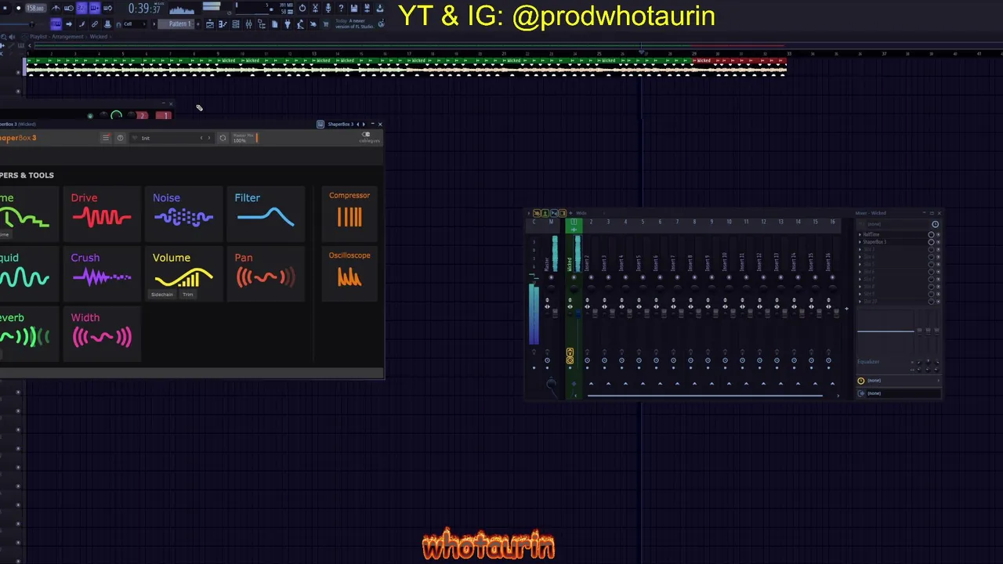Image resolution: width=1003 pixels, height=564 pixels.
Task: Click the hat stamp tool icon
Action: click(107, 24)
